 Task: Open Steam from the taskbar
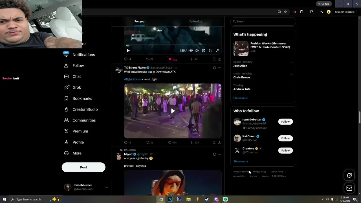pyautogui.click(x=207, y=199)
